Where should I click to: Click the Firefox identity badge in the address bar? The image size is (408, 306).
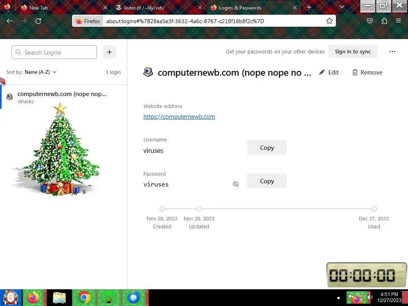[x=88, y=21]
